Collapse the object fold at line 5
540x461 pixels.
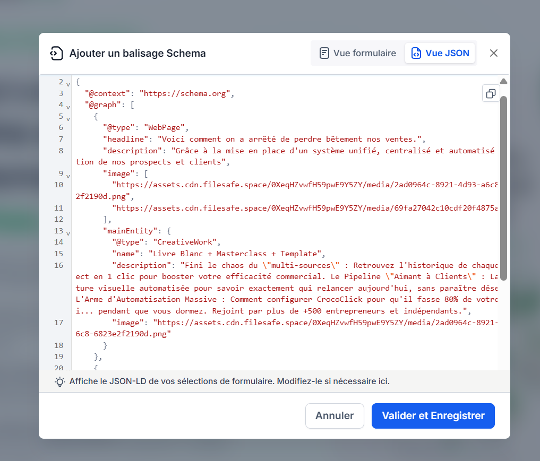click(x=68, y=119)
